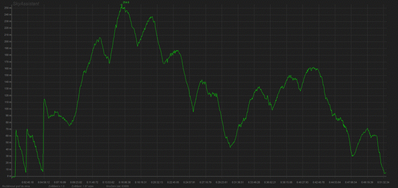Select the 0:29:23.61 time tick

[222, 182]
